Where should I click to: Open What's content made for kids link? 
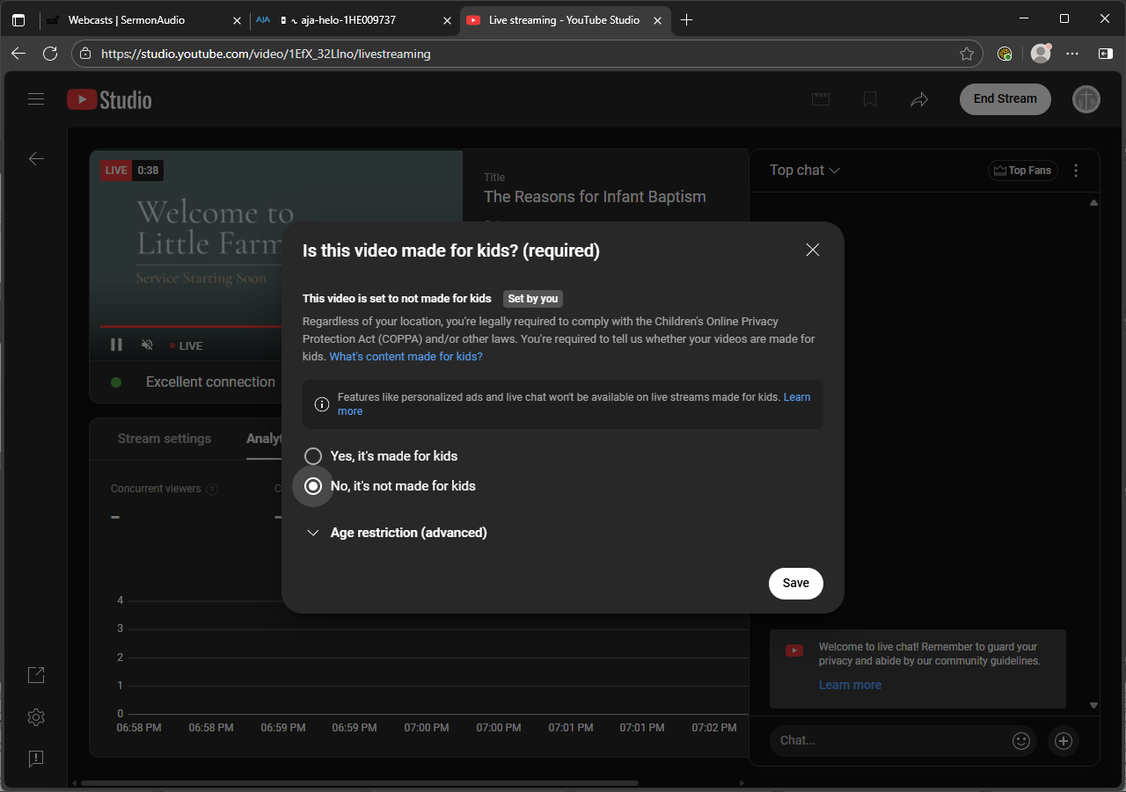(x=406, y=357)
